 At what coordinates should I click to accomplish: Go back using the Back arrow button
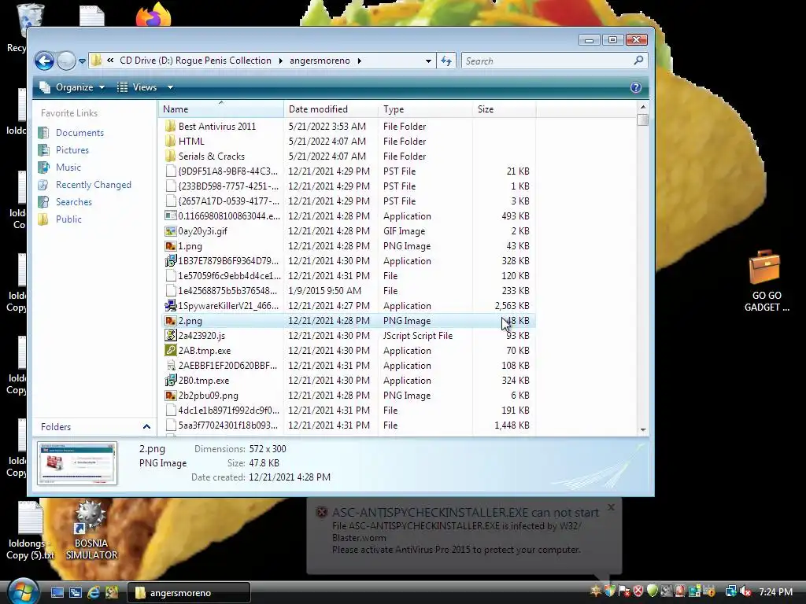44,61
